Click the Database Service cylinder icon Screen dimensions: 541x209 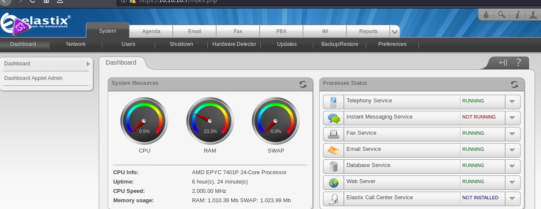pos(333,167)
